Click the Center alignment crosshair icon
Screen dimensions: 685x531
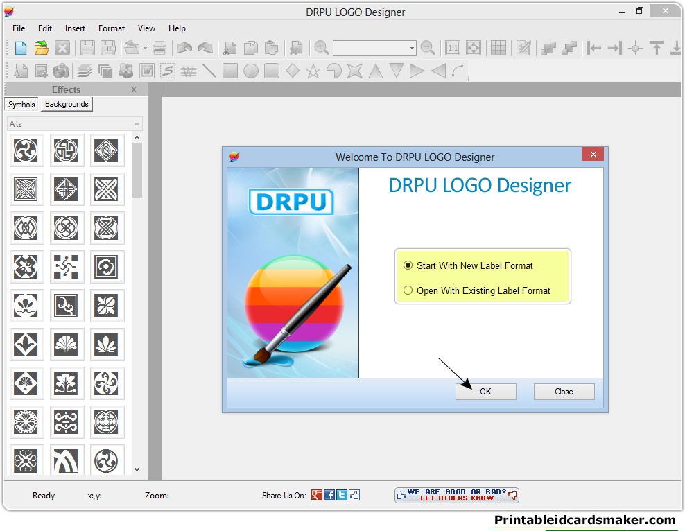pos(636,48)
